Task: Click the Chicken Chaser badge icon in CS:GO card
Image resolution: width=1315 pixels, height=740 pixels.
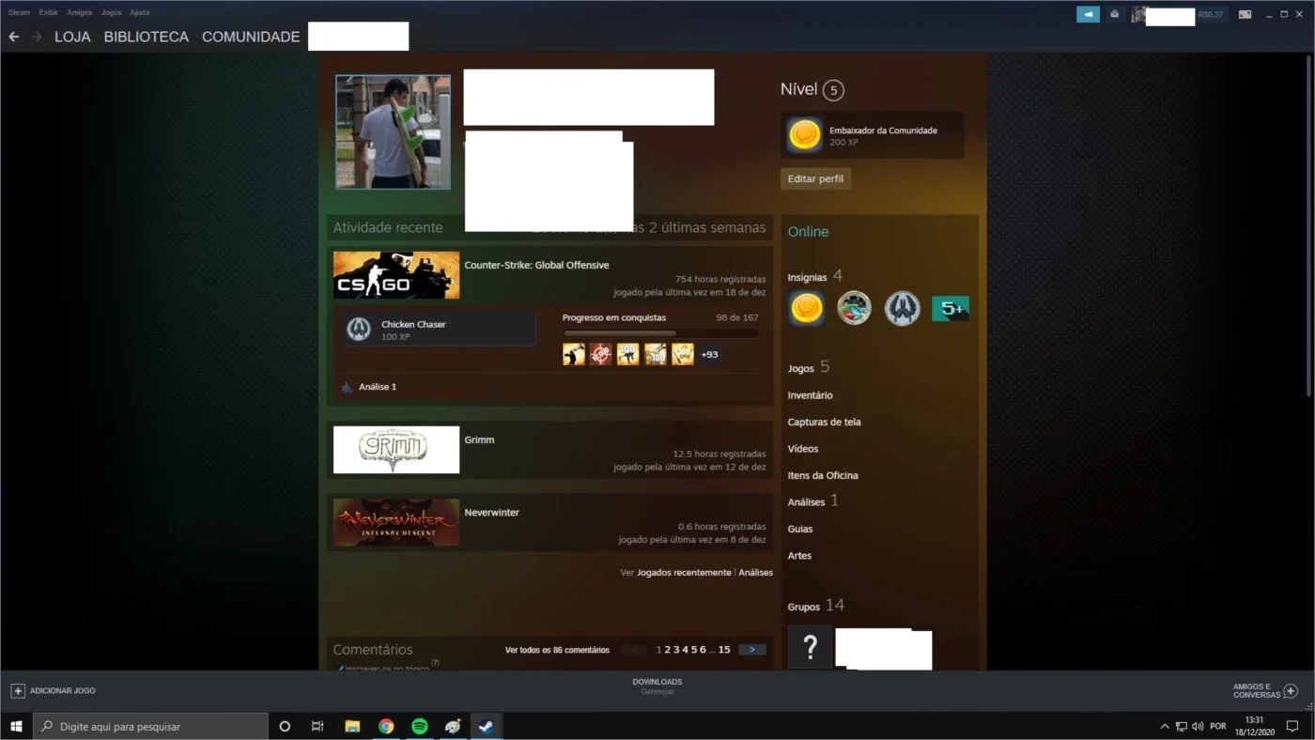Action: (x=359, y=329)
